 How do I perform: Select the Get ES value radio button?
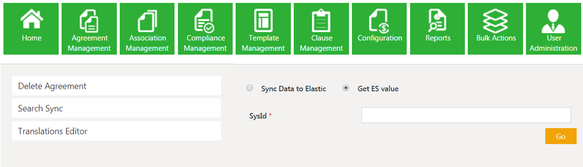tap(346, 88)
